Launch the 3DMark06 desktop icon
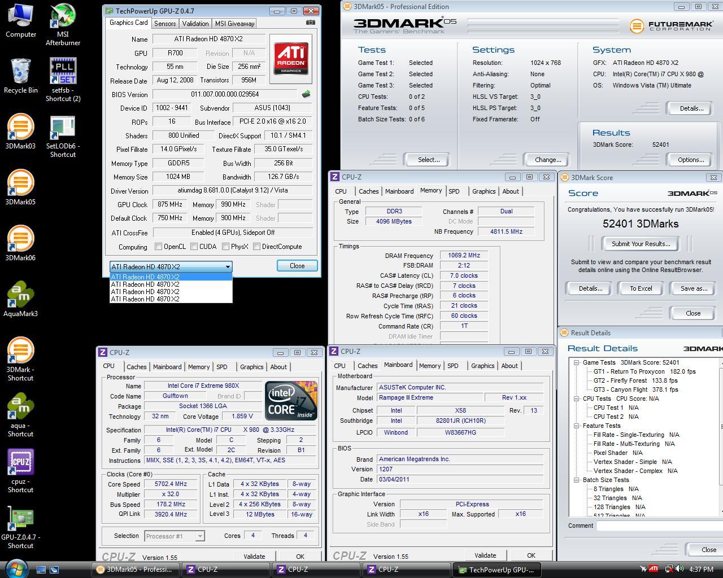This screenshot has height=578, width=723. click(20, 243)
